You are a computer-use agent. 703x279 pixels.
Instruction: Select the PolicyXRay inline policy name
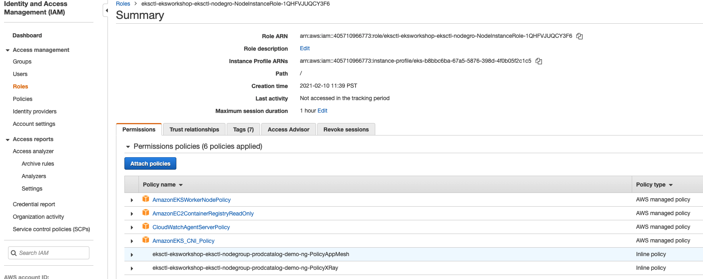click(x=245, y=268)
